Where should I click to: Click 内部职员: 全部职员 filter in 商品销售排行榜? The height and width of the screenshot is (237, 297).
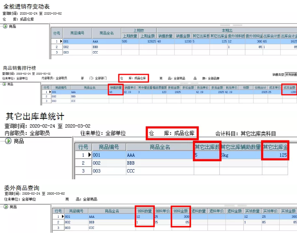[54, 78]
